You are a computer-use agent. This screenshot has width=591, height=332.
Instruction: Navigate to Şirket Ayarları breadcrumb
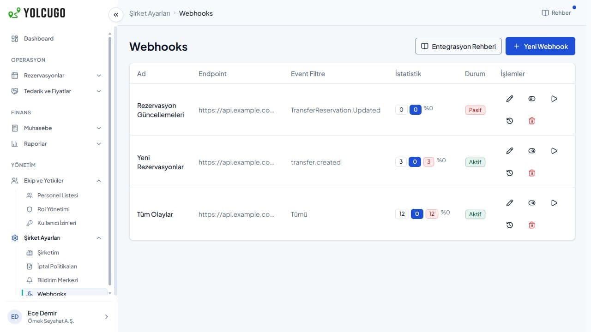click(150, 13)
